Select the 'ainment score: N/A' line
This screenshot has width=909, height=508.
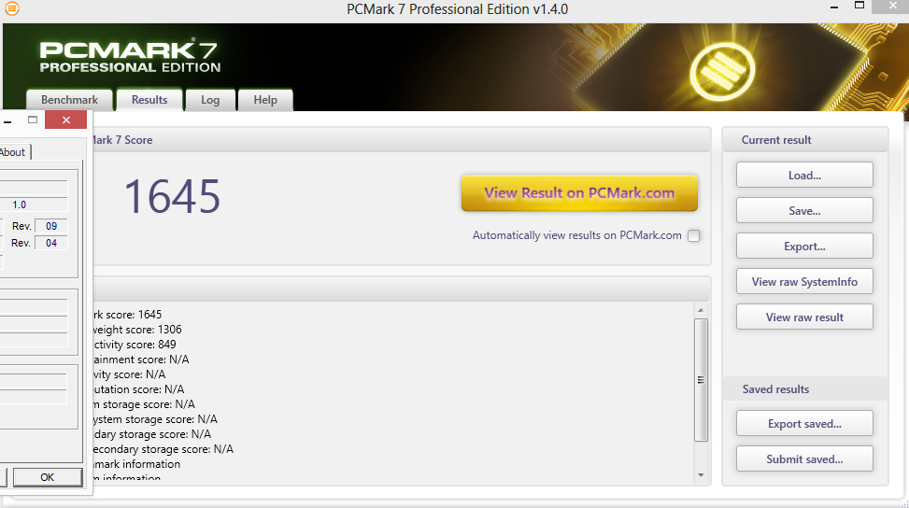pyautogui.click(x=141, y=360)
